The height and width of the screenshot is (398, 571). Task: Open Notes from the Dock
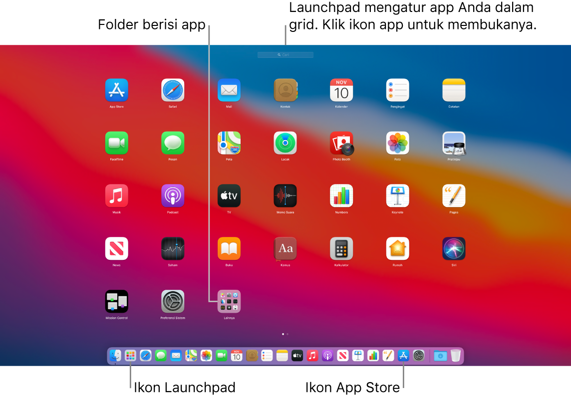282,356
